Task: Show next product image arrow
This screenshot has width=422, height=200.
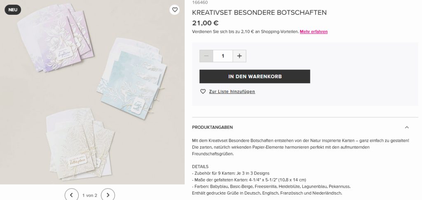Action: coord(108,195)
